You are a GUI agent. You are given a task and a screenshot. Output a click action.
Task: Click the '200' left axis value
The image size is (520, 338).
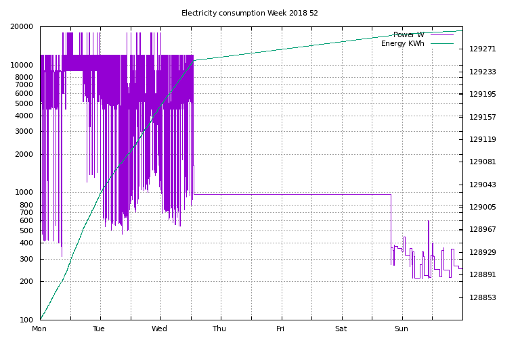pyautogui.click(x=26, y=281)
